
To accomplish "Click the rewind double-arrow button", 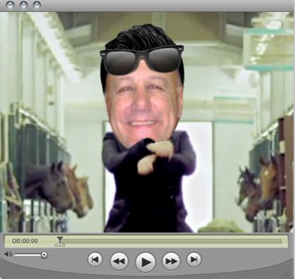I will point(119,261).
